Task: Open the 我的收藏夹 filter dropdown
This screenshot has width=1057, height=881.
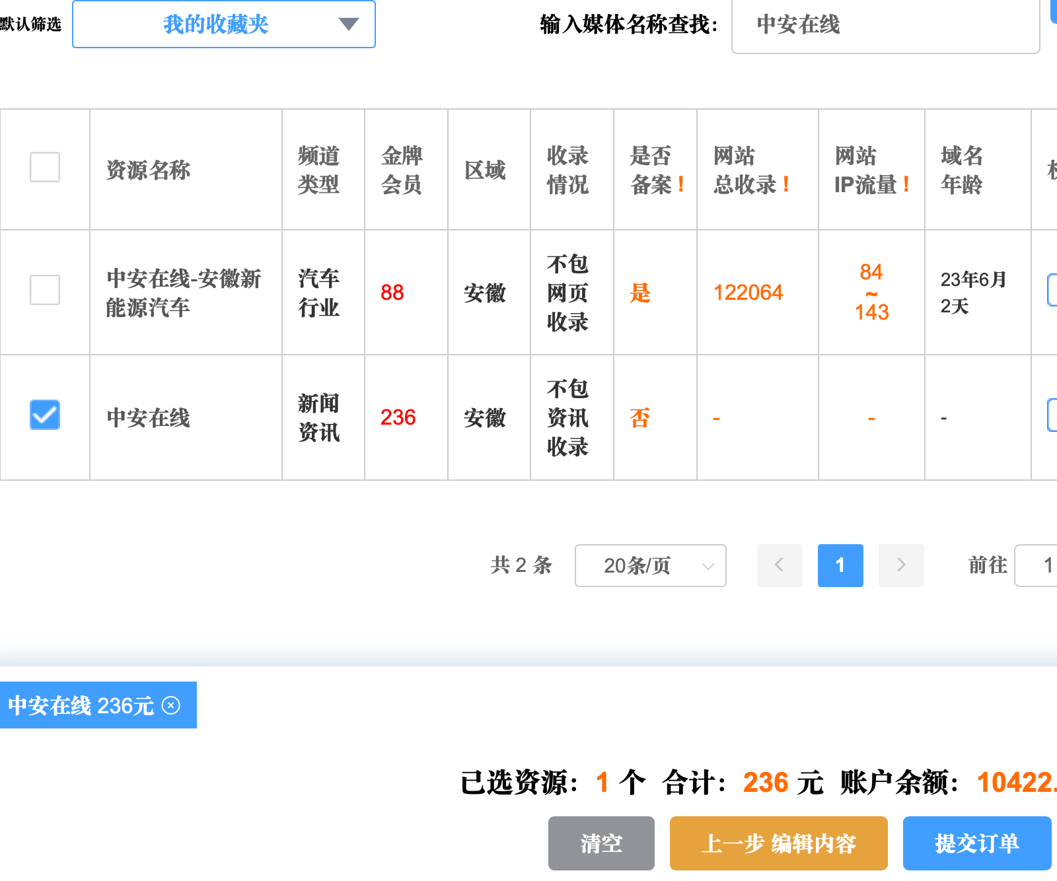Action: click(x=224, y=24)
